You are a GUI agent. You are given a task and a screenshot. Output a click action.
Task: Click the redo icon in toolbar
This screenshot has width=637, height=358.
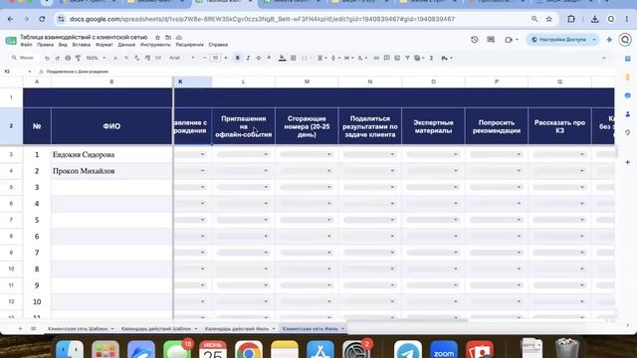58,58
